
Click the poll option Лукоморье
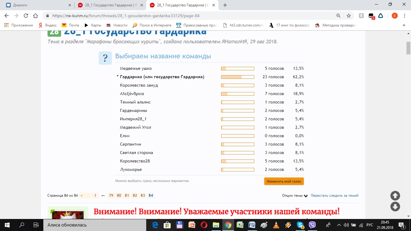131,170
